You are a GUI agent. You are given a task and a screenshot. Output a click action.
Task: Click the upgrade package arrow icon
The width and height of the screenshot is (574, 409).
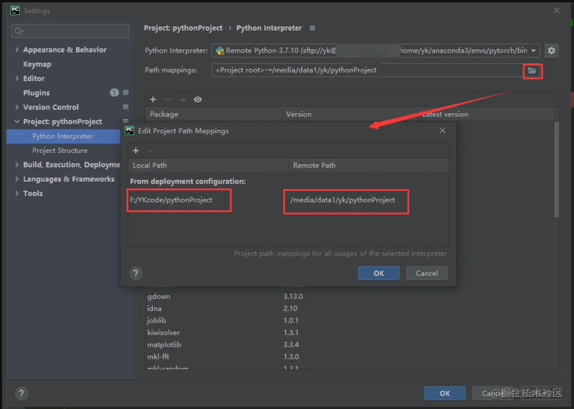[183, 100]
